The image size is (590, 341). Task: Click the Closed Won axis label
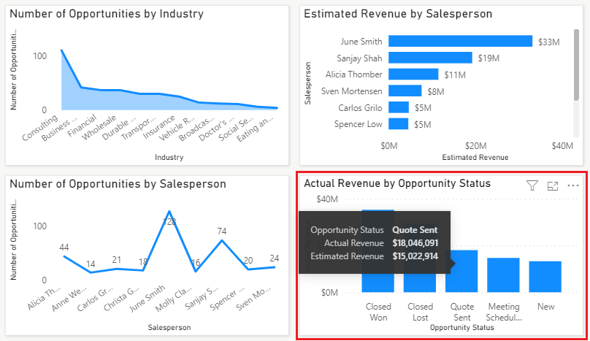(378, 312)
